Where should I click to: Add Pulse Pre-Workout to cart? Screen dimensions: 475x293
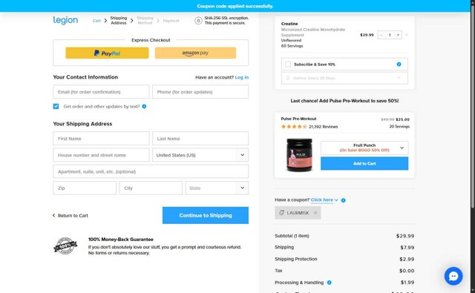coord(364,163)
